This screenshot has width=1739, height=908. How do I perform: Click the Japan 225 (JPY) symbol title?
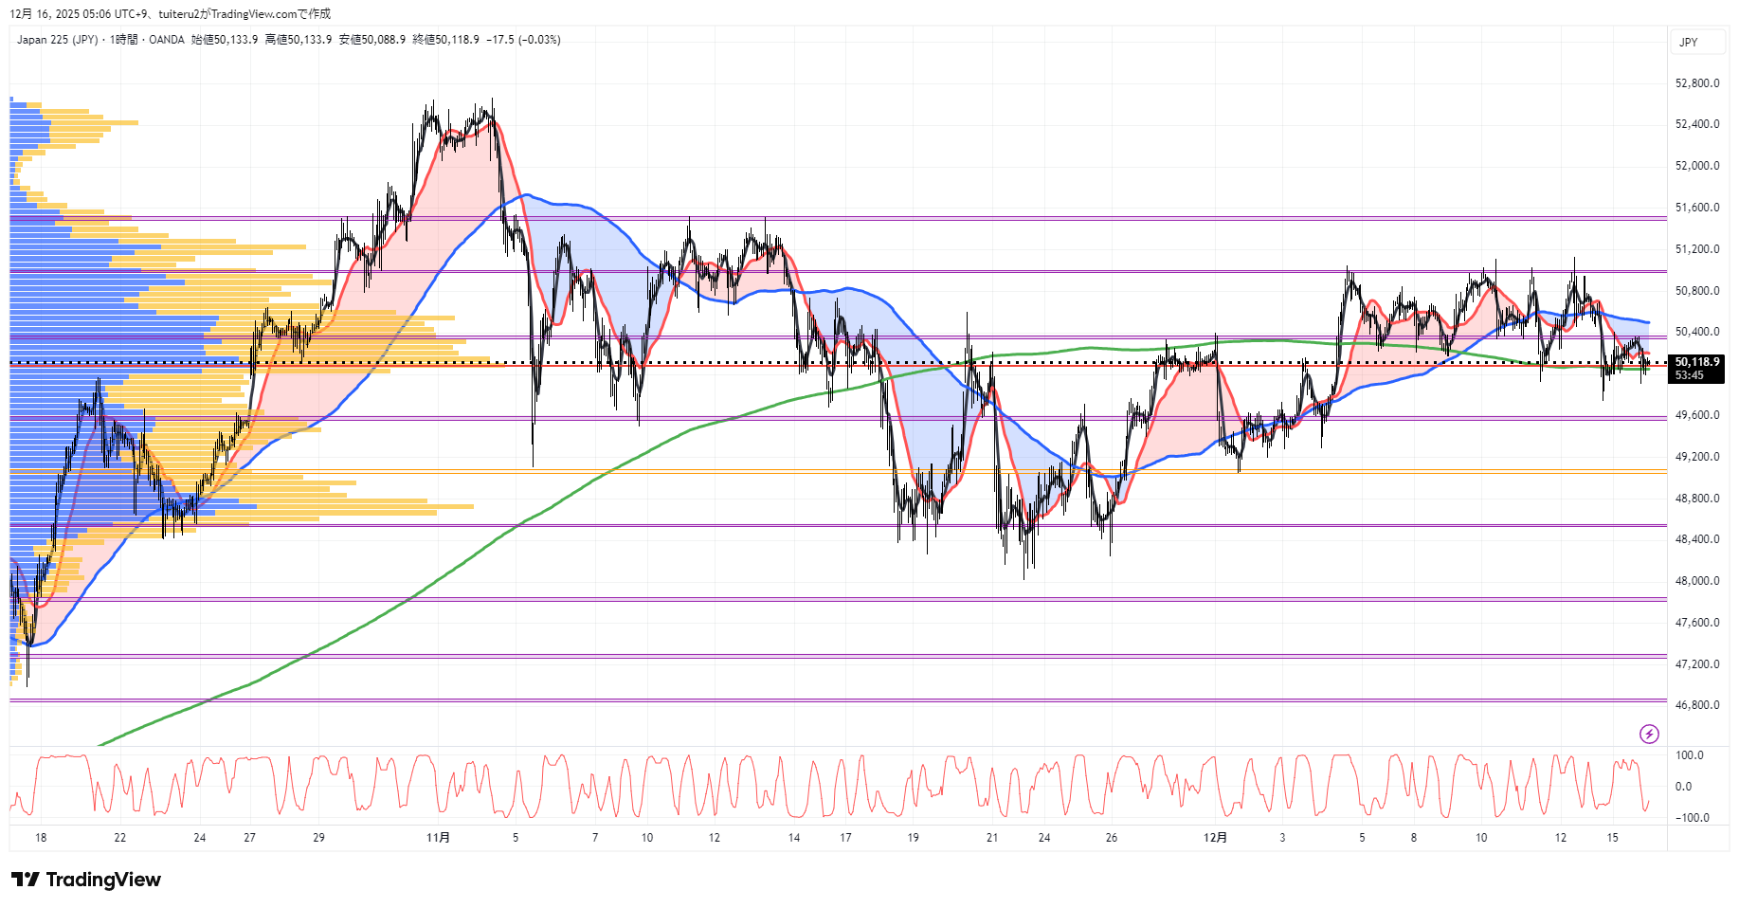tap(57, 40)
